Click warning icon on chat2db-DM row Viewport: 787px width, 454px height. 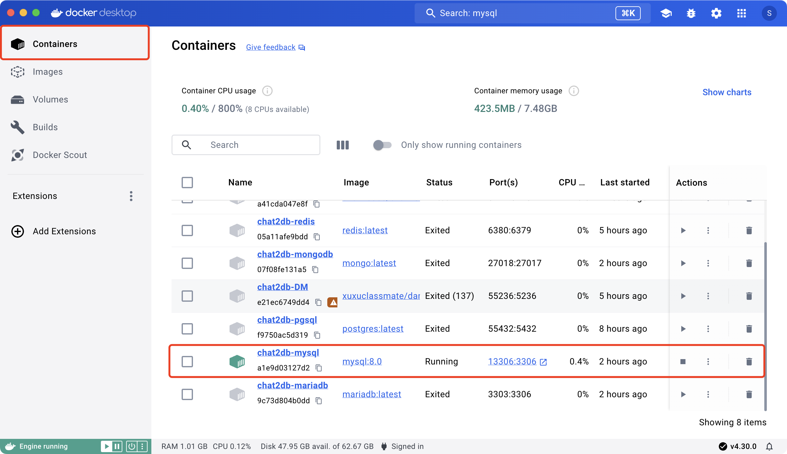tap(333, 302)
